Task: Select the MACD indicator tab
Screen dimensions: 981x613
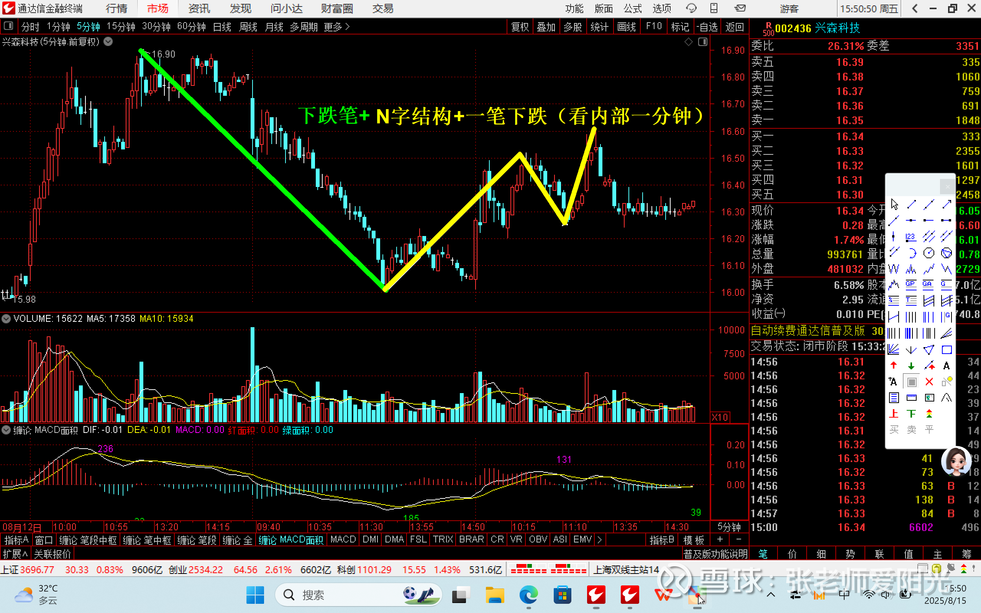Action: click(x=343, y=539)
